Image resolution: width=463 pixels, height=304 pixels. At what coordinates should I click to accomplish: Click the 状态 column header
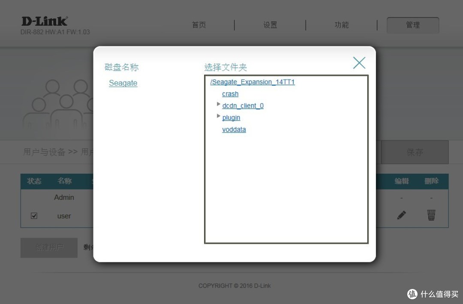coord(34,181)
